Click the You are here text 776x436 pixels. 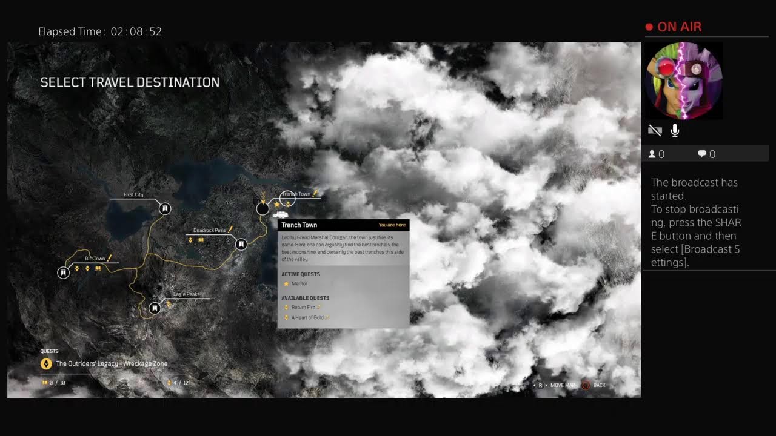click(392, 225)
